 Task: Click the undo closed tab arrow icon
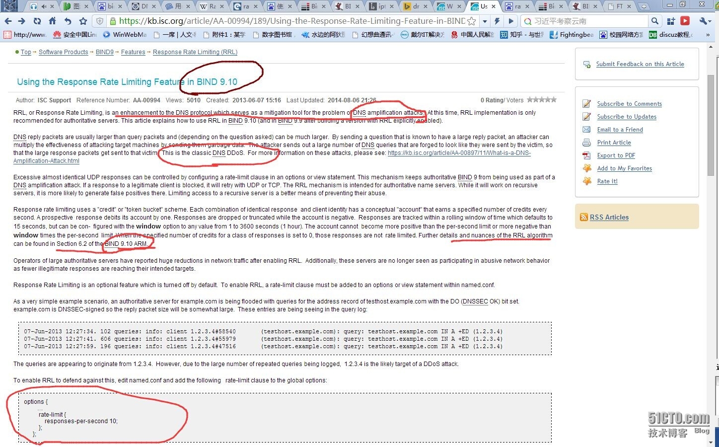coord(68,21)
